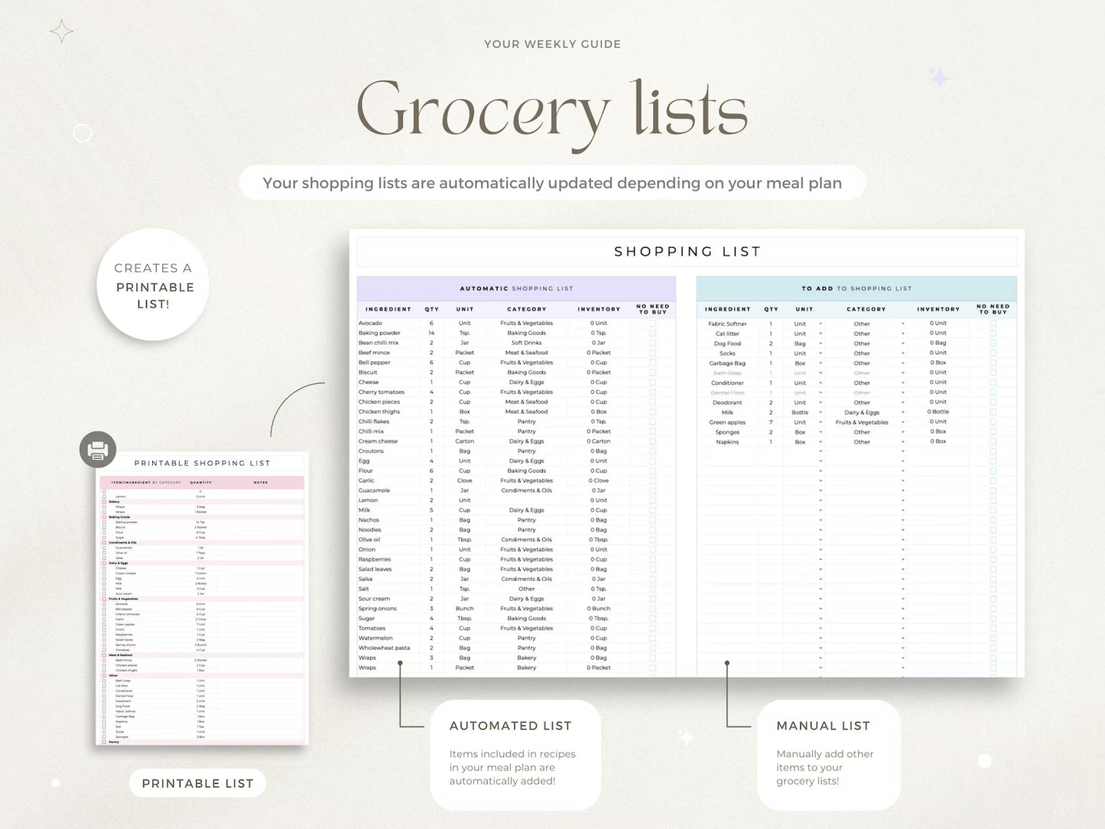Click the sparkle star icon top left
Image resolution: width=1105 pixels, height=829 pixels.
click(61, 31)
